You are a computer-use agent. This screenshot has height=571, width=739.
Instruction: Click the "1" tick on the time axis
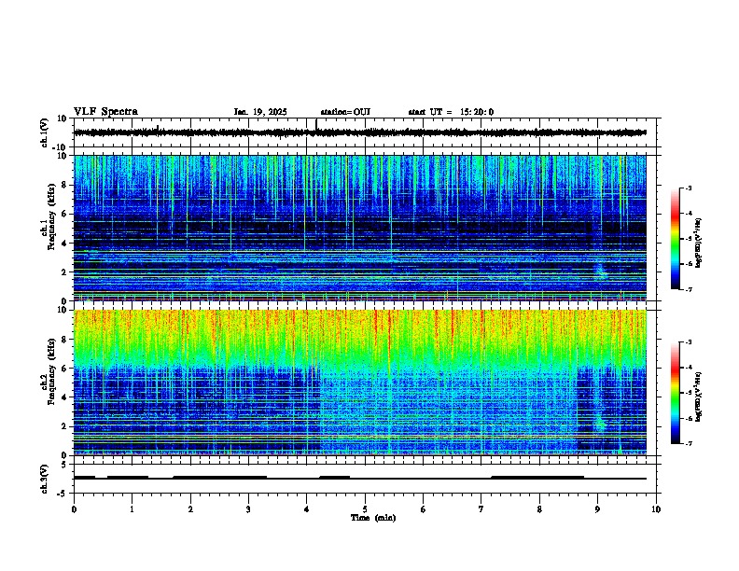(x=132, y=509)
